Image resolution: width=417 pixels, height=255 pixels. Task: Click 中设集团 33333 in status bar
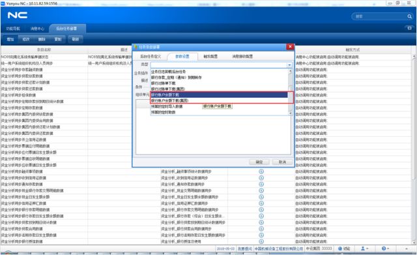pos(319,248)
